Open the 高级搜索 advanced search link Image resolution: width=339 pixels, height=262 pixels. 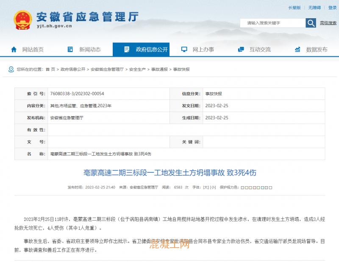click(328, 23)
